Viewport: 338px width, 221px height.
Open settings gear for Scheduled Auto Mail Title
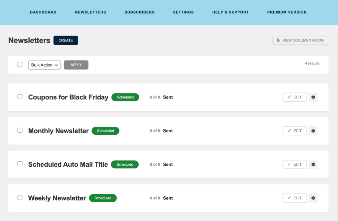click(313, 164)
